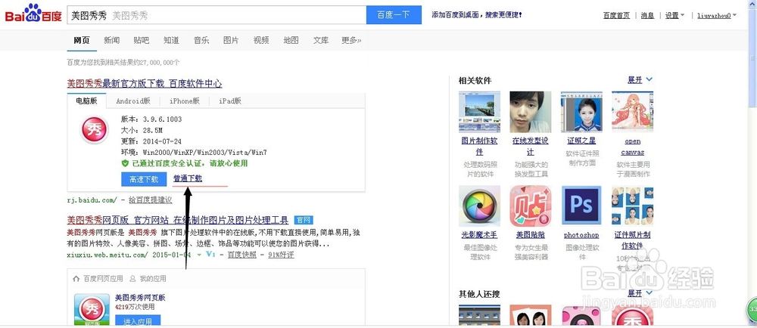The image size is (757, 328).
Task: Click the red 美图秀秀 app icon in the download box
Action: (95, 129)
